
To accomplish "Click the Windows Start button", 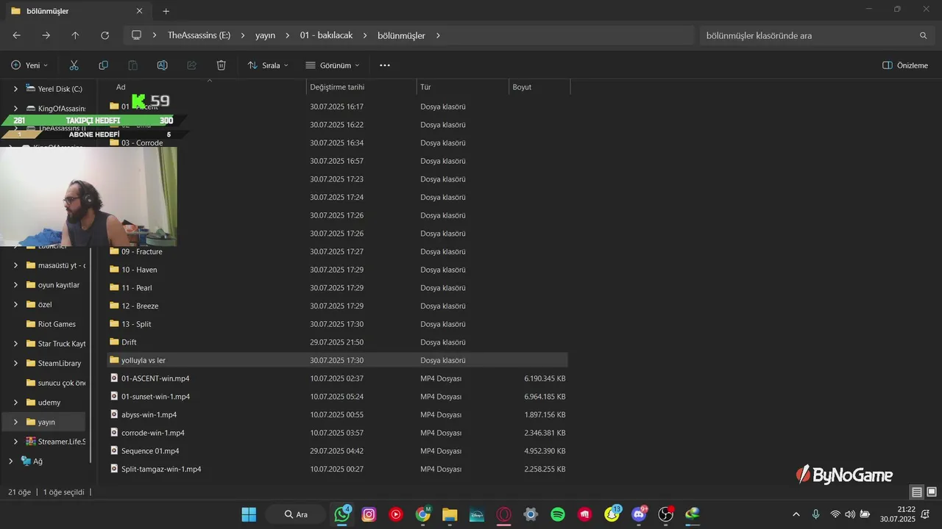I will click(249, 514).
